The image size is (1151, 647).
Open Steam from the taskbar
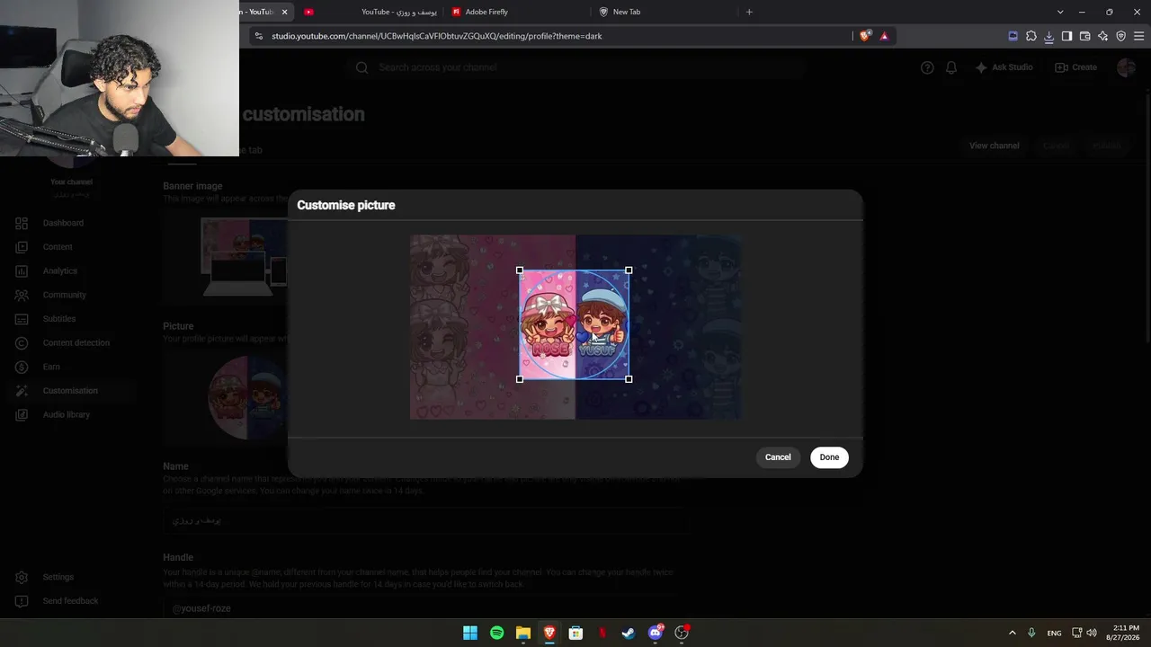pyautogui.click(x=629, y=633)
